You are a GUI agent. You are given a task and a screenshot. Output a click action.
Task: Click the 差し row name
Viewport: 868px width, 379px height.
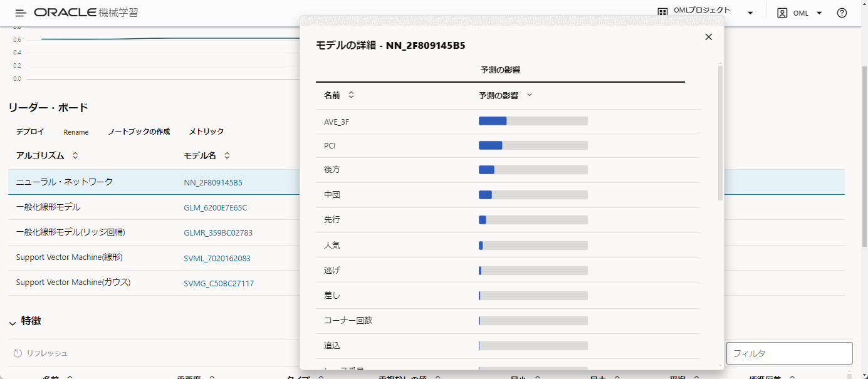tap(332, 295)
